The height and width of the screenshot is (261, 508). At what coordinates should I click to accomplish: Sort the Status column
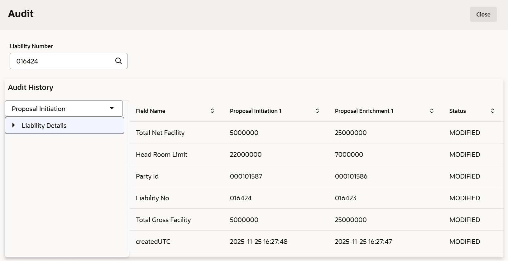tap(493, 111)
